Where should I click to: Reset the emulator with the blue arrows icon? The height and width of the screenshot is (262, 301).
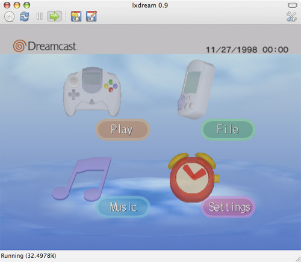point(24,16)
